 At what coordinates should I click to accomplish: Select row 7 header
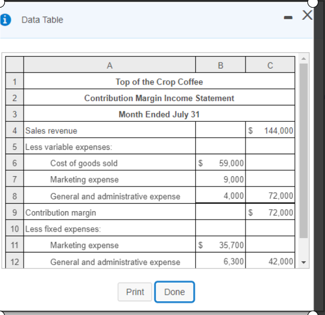pyautogui.click(x=14, y=179)
